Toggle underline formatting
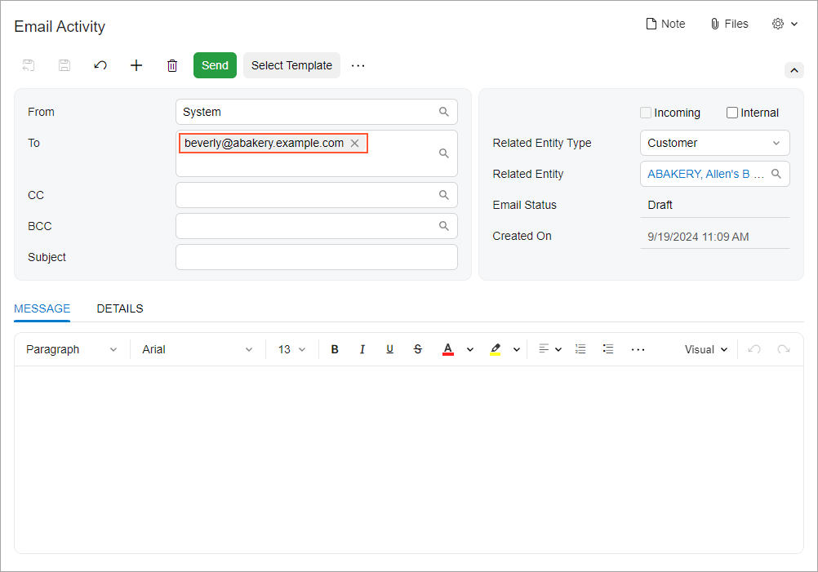 tap(389, 349)
